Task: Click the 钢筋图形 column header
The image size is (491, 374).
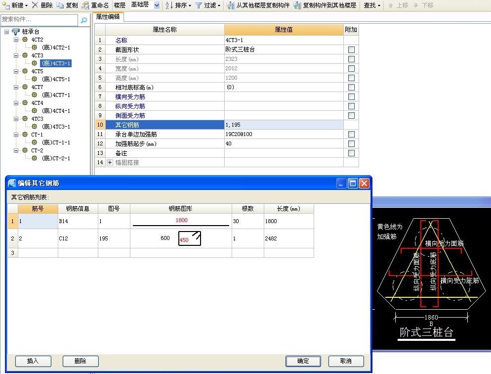Action: [x=181, y=208]
